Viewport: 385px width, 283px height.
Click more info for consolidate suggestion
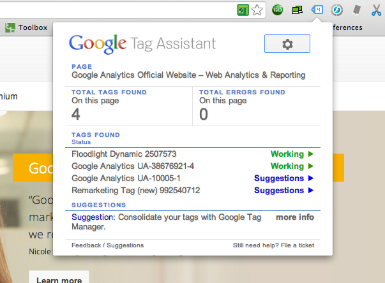tap(295, 217)
